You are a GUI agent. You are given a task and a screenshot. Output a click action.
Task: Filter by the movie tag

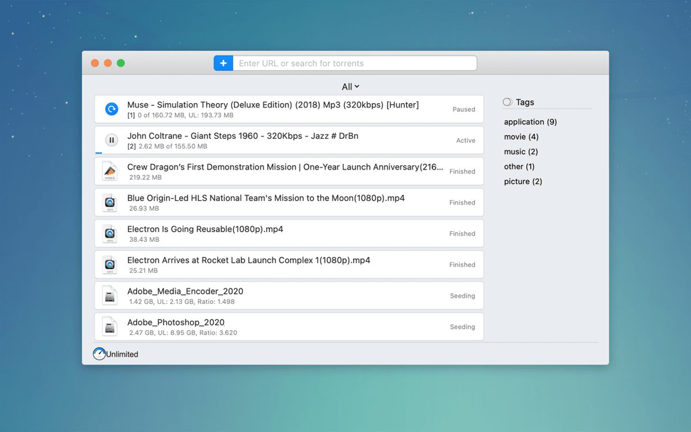click(521, 137)
